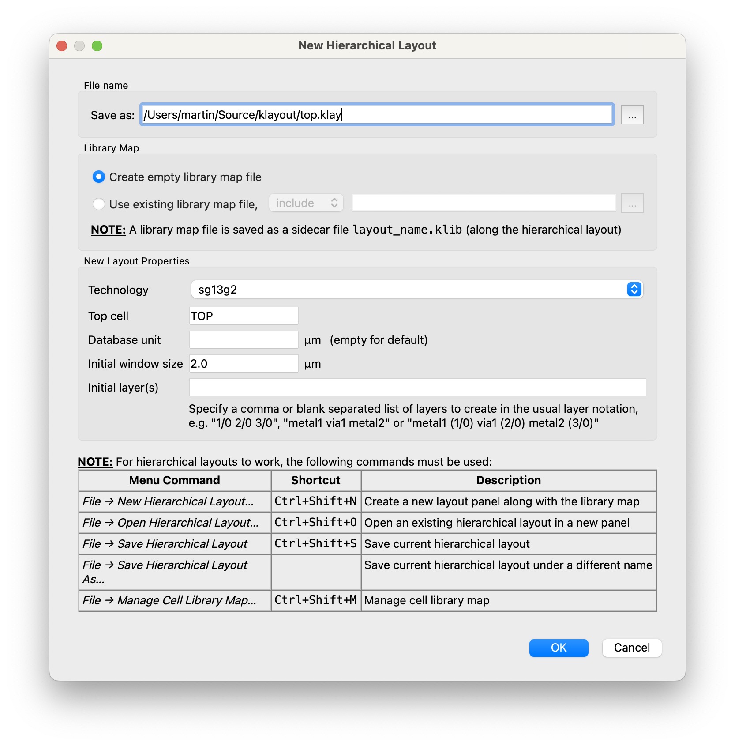Click the browse button next to Save as
Viewport: 735px width, 746px height.
pos(632,115)
